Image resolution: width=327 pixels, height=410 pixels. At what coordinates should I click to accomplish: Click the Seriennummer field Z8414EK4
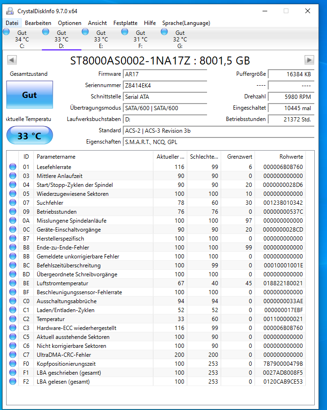(165, 86)
